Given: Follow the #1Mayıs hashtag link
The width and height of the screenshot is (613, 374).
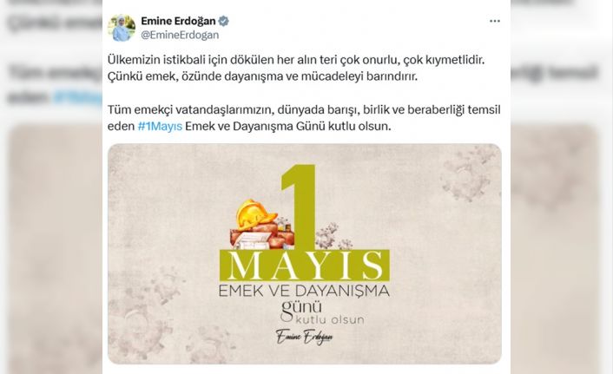Looking at the screenshot, I should coord(160,127).
